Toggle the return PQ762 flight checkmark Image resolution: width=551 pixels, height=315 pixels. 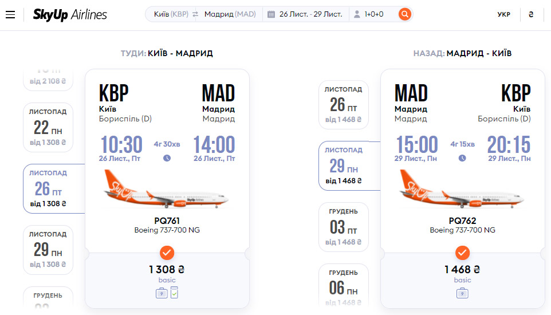[462, 253]
